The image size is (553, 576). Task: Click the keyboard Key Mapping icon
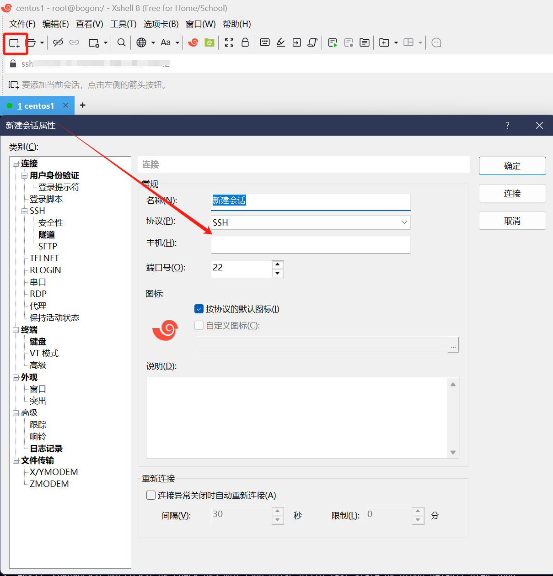265,42
